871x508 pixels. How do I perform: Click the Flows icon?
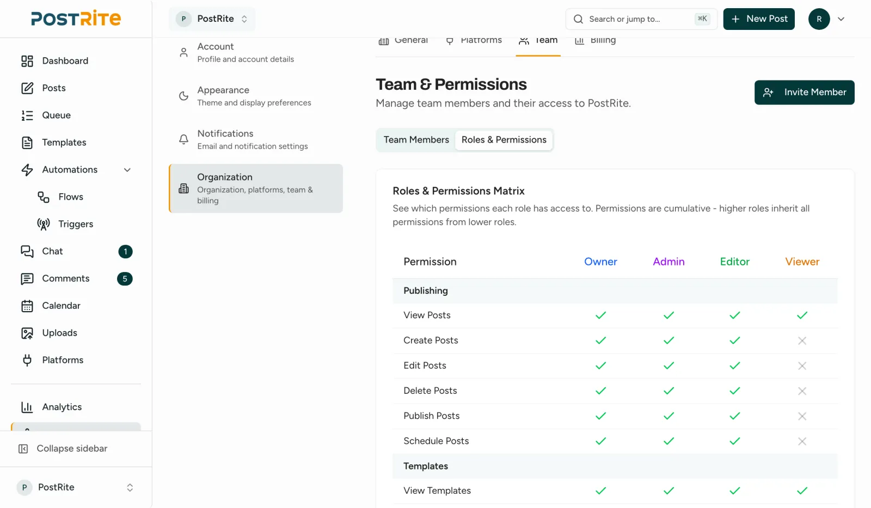pyautogui.click(x=44, y=197)
